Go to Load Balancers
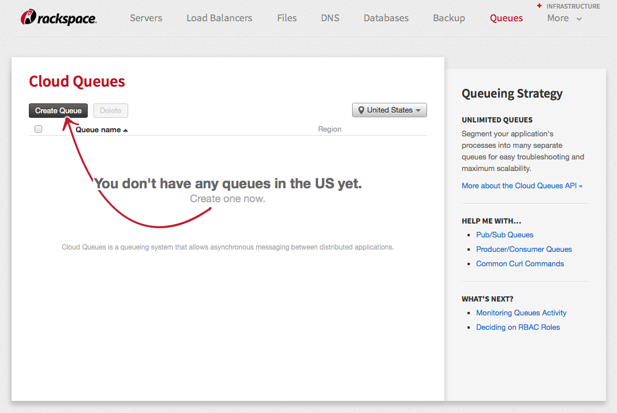 (219, 18)
